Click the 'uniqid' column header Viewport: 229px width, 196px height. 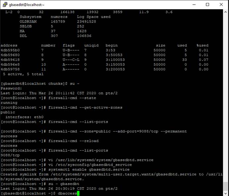91,45
